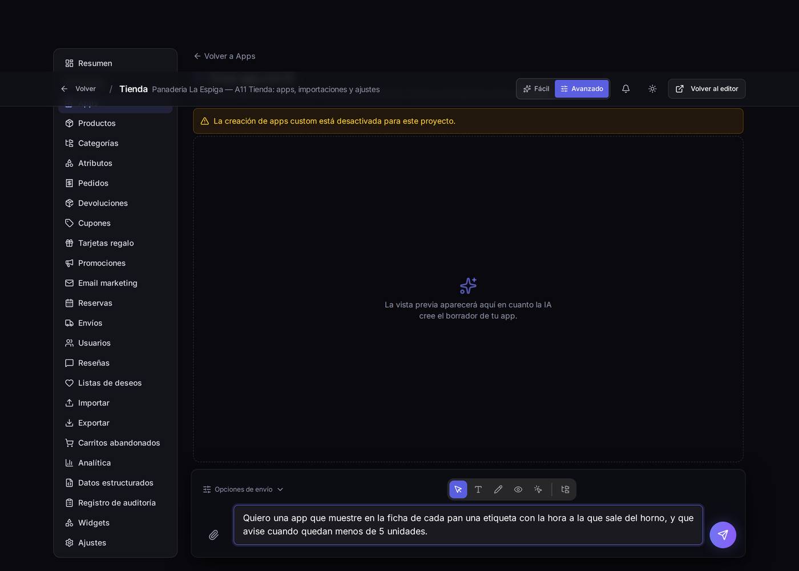Click the custom apps disabled warning banner

pyautogui.click(x=468, y=121)
